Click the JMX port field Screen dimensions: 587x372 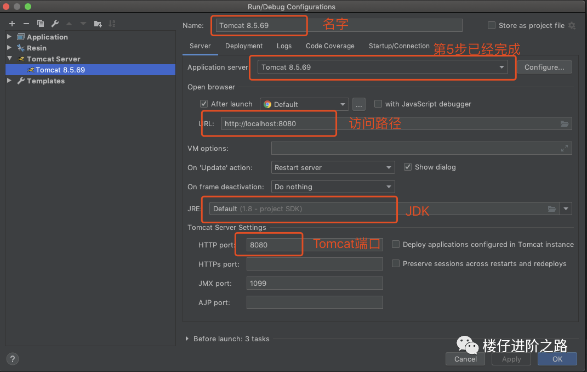click(x=315, y=283)
